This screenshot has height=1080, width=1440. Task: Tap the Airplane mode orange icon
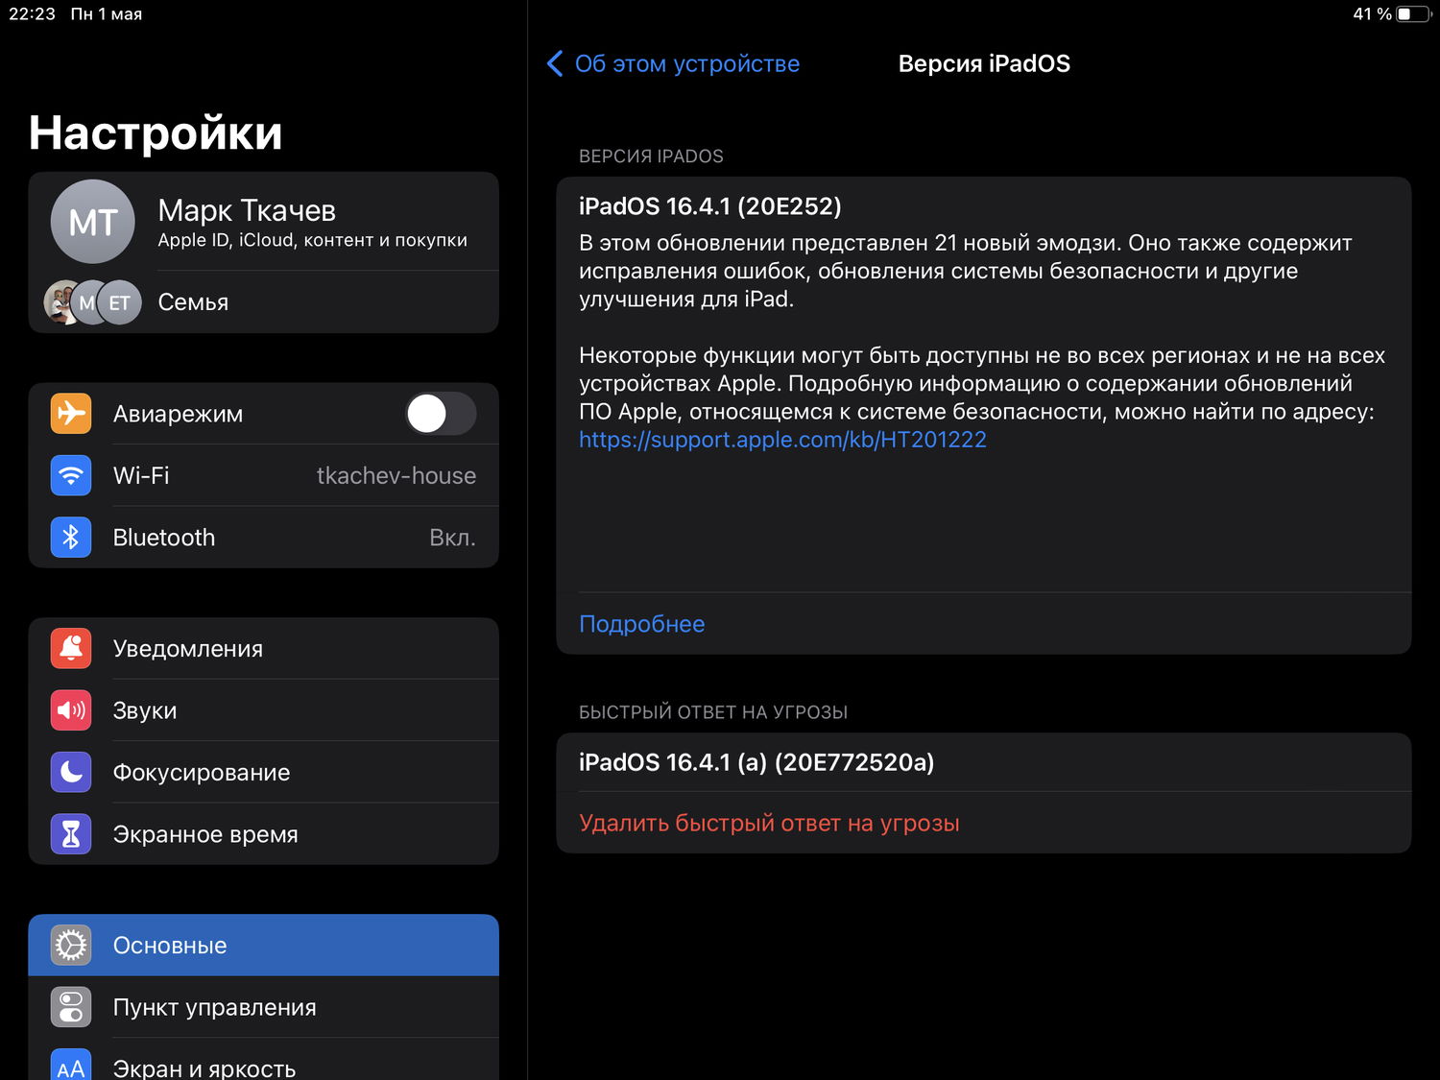[71, 414]
